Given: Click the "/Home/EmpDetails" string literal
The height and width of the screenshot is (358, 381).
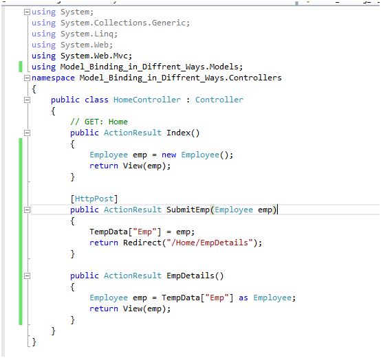Looking at the screenshot, I should pos(210,243).
